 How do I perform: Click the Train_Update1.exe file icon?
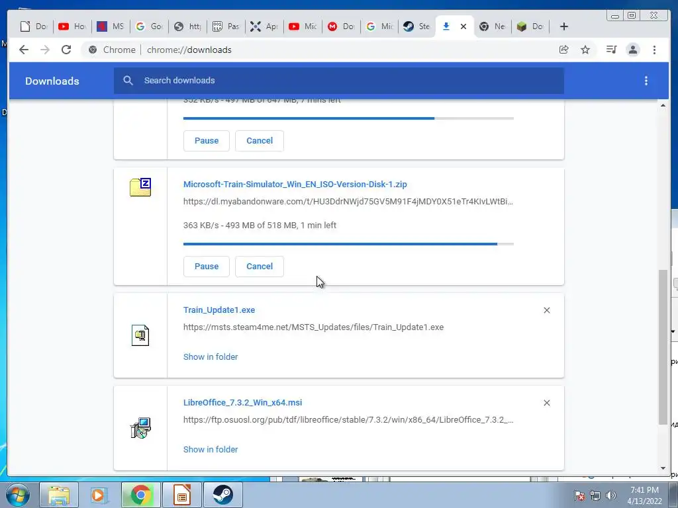pos(140,335)
